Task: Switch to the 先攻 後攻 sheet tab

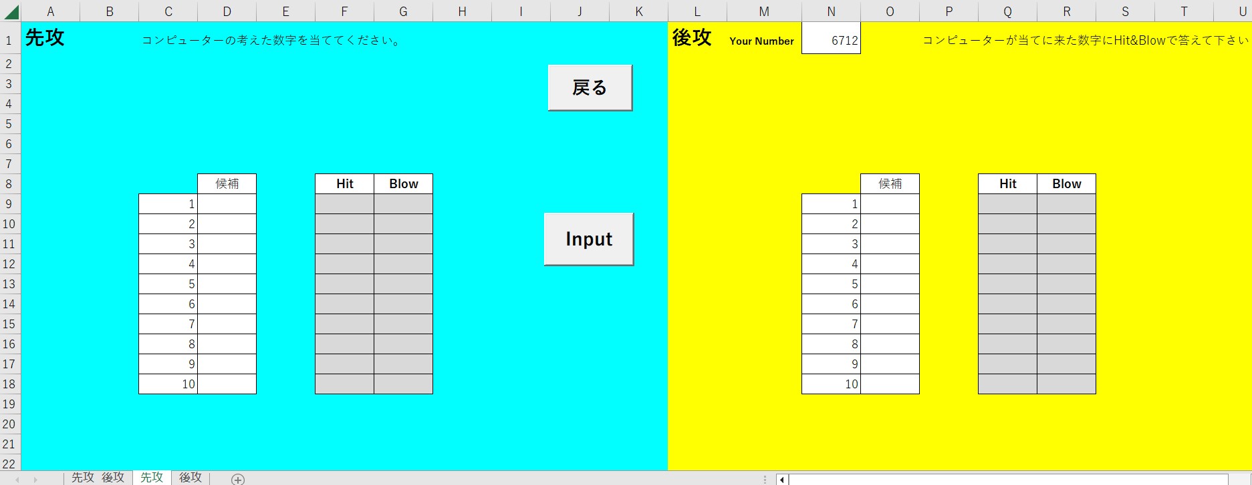Action: pos(98,478)
